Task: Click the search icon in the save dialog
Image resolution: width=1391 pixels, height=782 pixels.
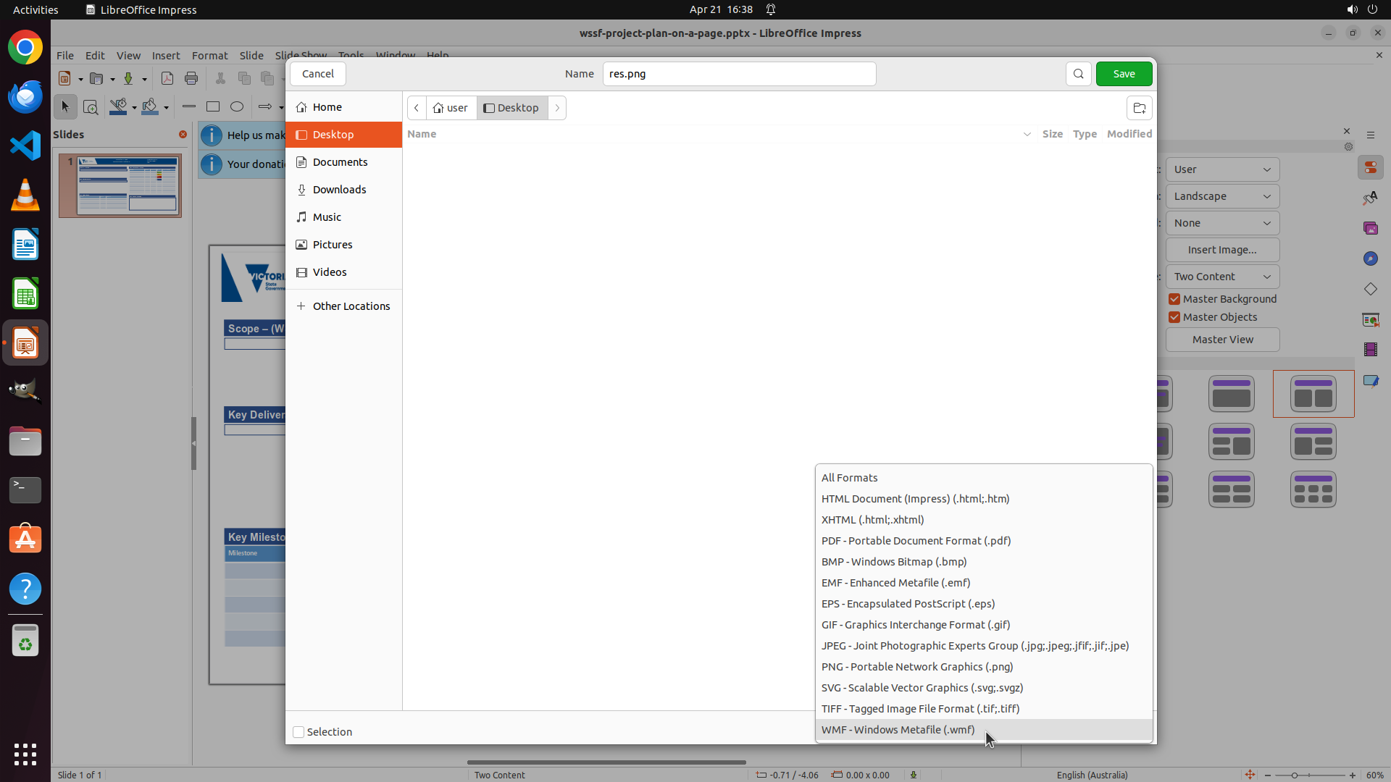Action: (1078, 74)
